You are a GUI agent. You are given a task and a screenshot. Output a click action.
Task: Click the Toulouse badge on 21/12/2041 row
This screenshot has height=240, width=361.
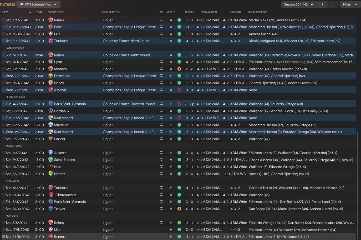pos(51,41)
